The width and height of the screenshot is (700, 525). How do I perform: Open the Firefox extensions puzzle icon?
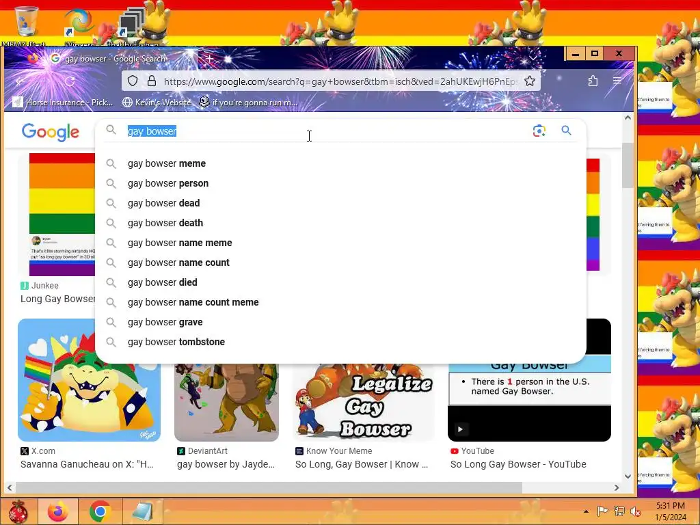click(x=593, y=81)
